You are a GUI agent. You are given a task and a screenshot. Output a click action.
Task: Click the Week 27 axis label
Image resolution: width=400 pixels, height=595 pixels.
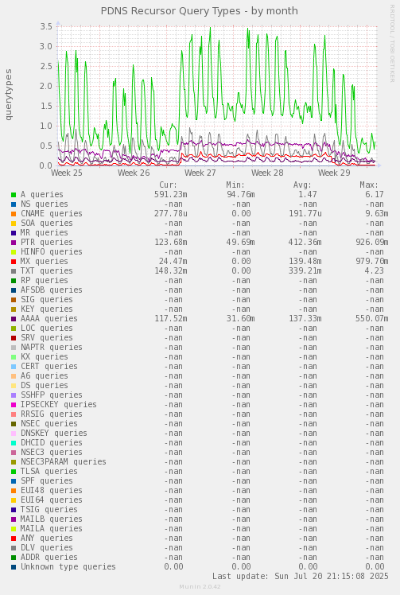coord(200,173)
